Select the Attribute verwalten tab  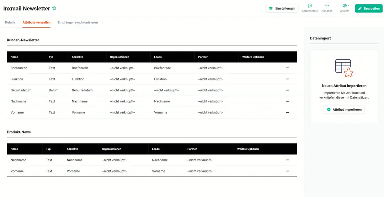[37, 22]
